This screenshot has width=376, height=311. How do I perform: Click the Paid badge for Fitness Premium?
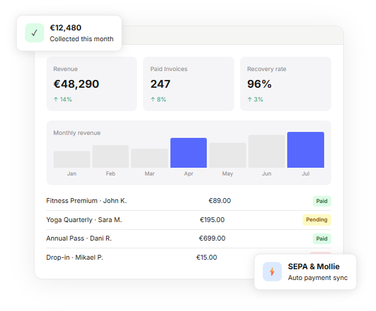[322, 201]
